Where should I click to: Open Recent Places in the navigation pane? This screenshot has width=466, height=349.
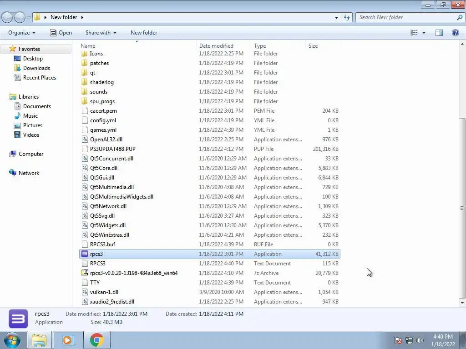[40, 77]
